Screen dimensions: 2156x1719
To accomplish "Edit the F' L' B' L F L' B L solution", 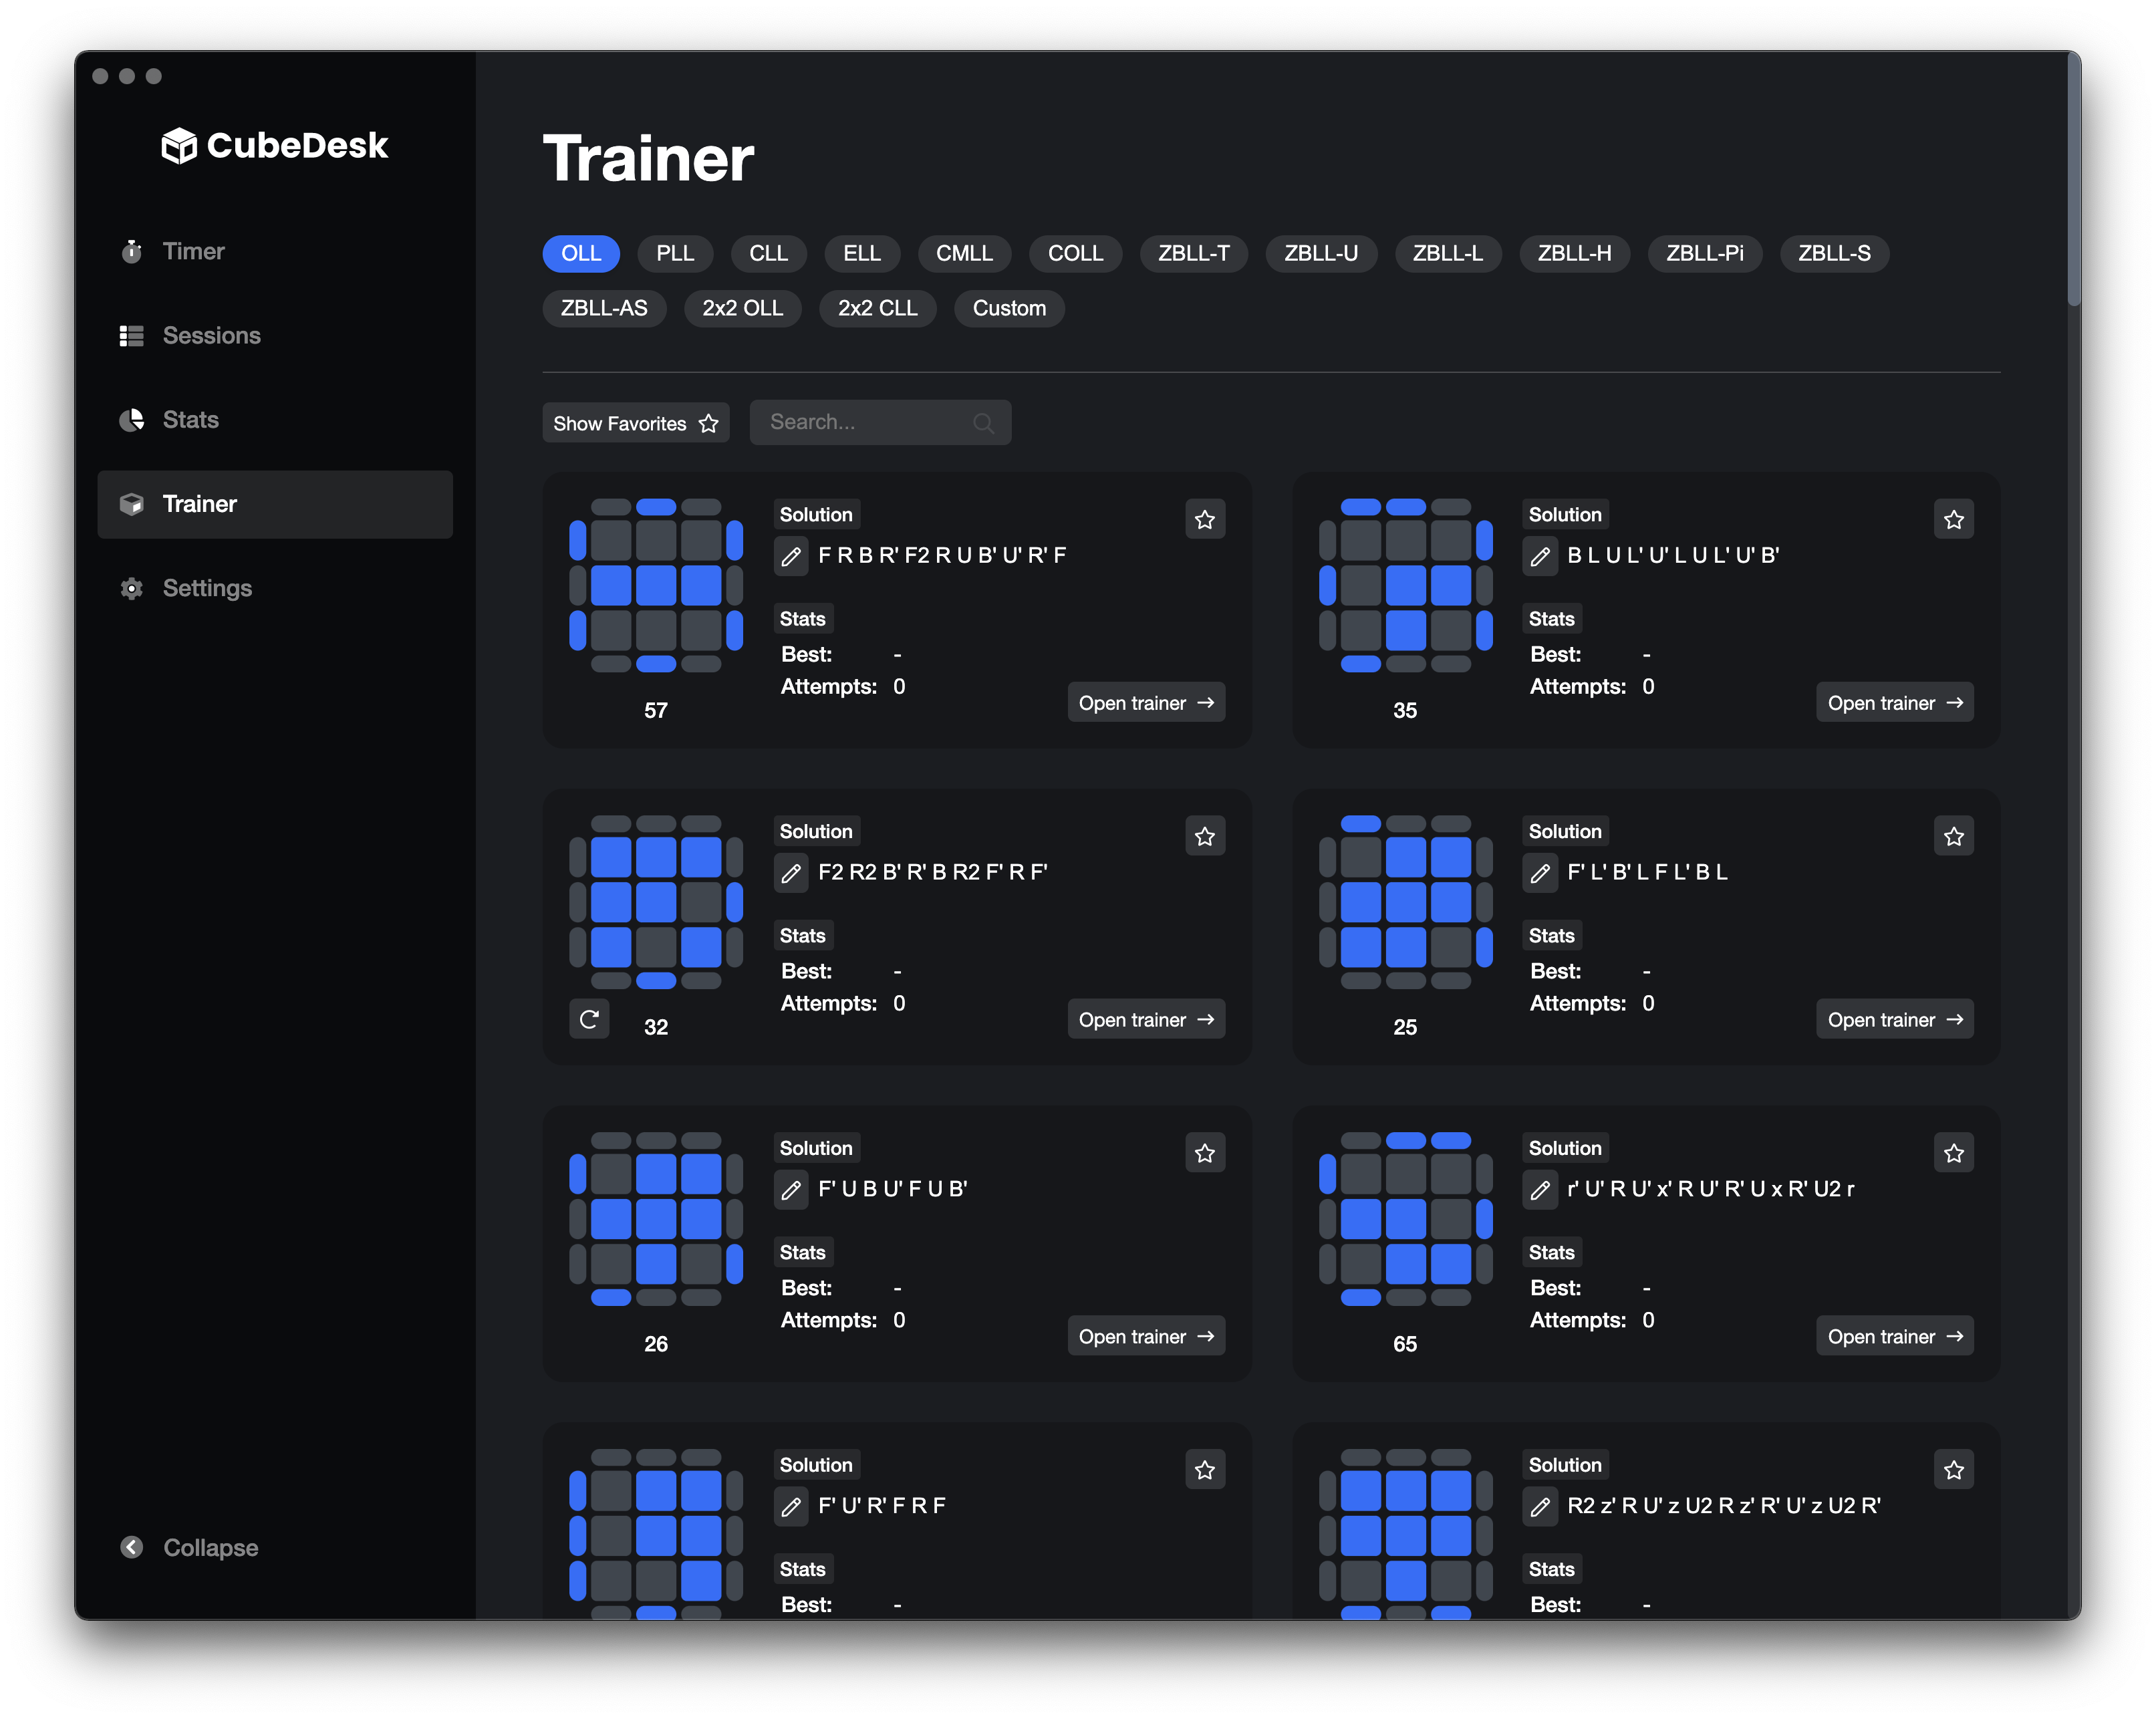I will (1540, 873).
